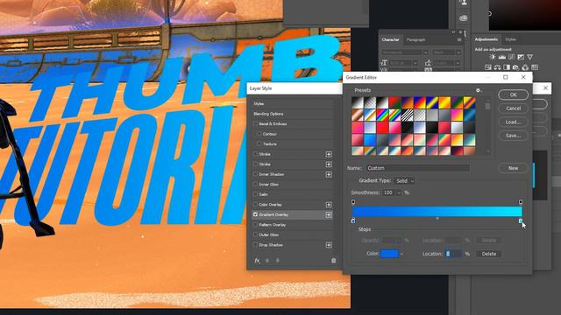Enable the Inner Shadow checkbox

point(255,174)
